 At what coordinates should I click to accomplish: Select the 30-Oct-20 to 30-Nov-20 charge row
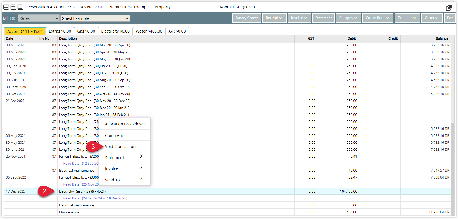tap(227, 94)
